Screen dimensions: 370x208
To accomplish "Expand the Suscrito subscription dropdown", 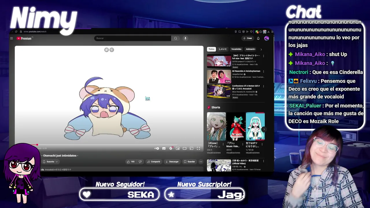I will [50, 162].
